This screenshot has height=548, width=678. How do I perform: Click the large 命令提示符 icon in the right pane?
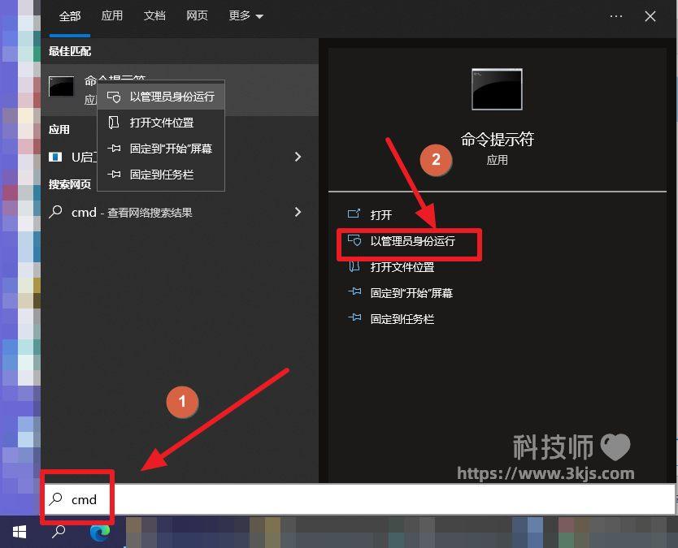[x=497, y=89]
